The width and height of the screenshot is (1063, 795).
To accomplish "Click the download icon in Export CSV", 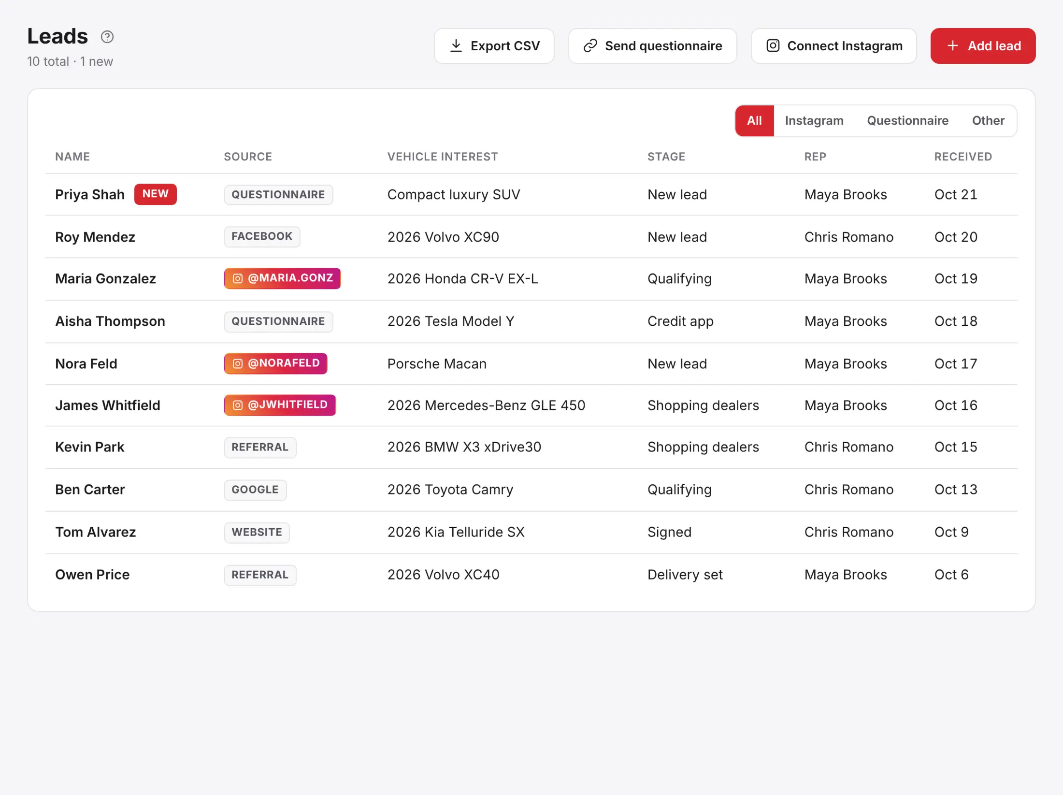I will tap(456, 46).
